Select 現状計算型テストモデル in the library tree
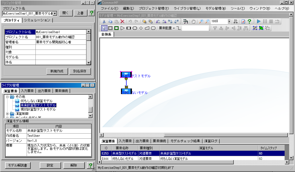The width and height of the screenshot is (295, 172). point(38,109)
